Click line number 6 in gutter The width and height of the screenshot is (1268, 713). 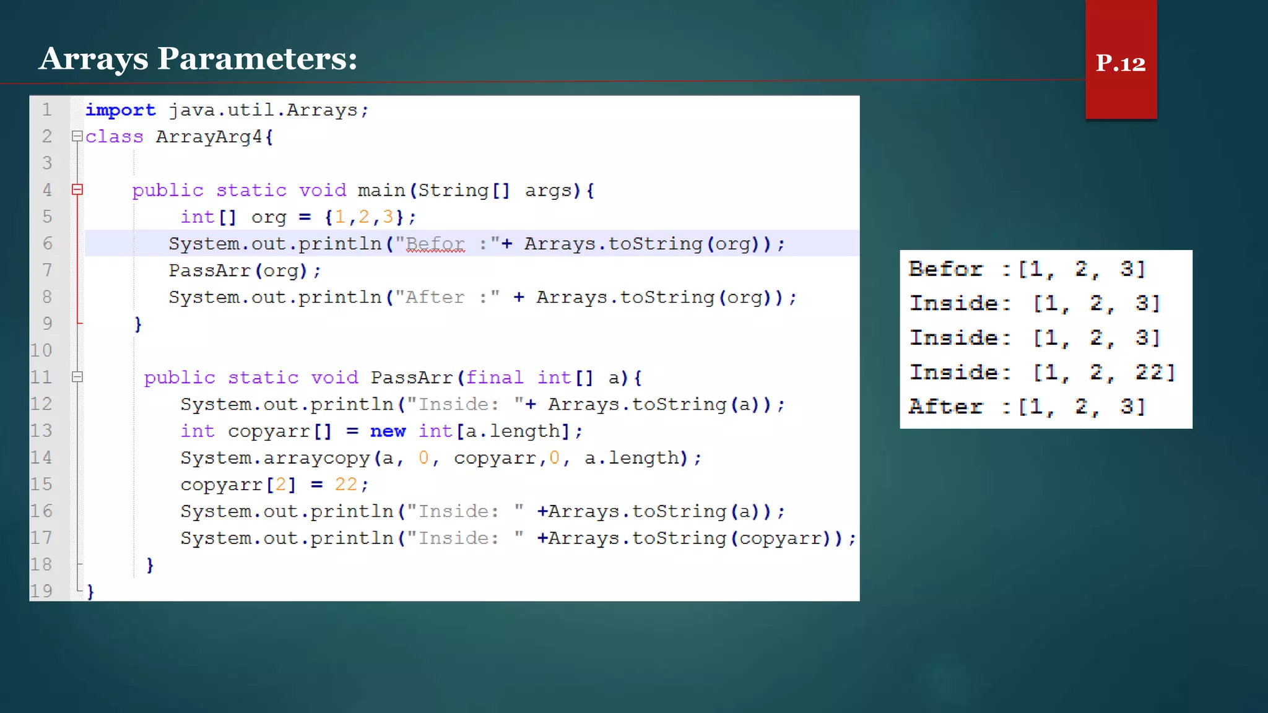(47, 243)
